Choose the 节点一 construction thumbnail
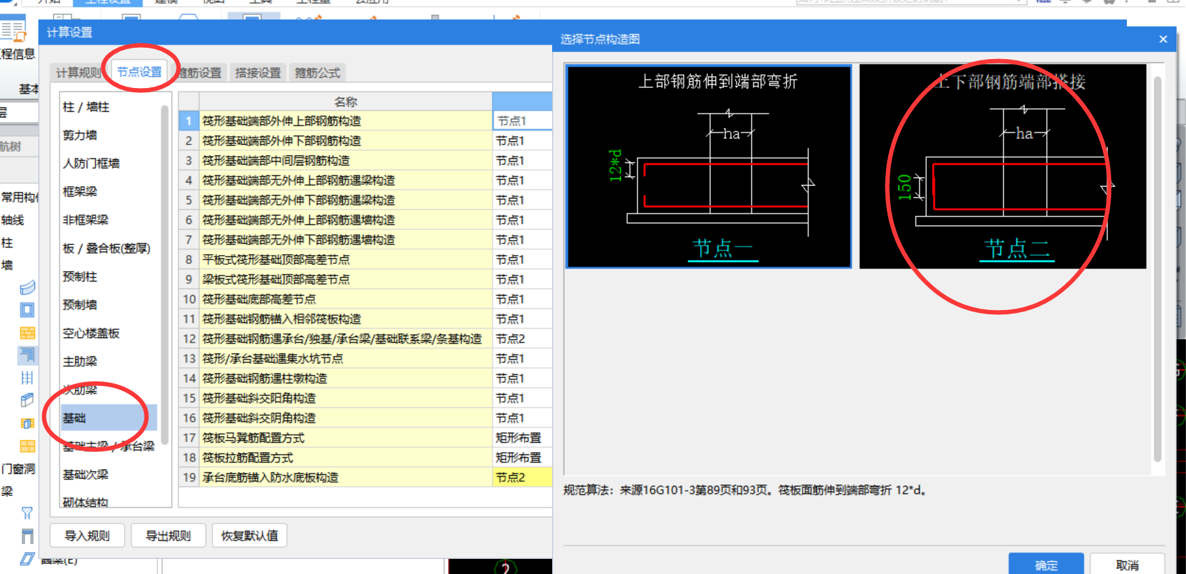Screen dimensions: 1186x574 point(709,167)
